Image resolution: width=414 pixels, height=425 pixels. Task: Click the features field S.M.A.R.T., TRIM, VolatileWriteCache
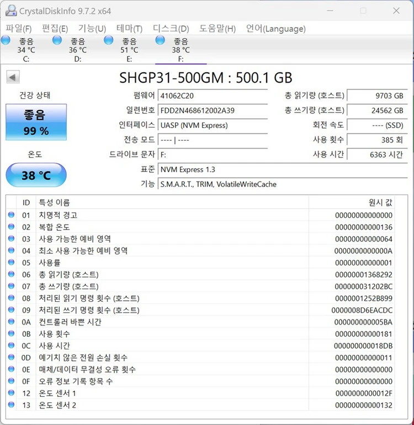click(283, 184)
